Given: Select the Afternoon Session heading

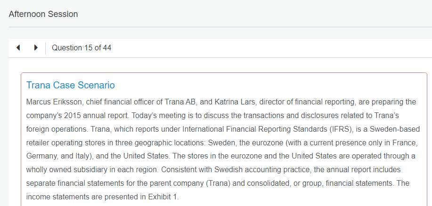Looking at the screenshot, I should click(43, 14).
